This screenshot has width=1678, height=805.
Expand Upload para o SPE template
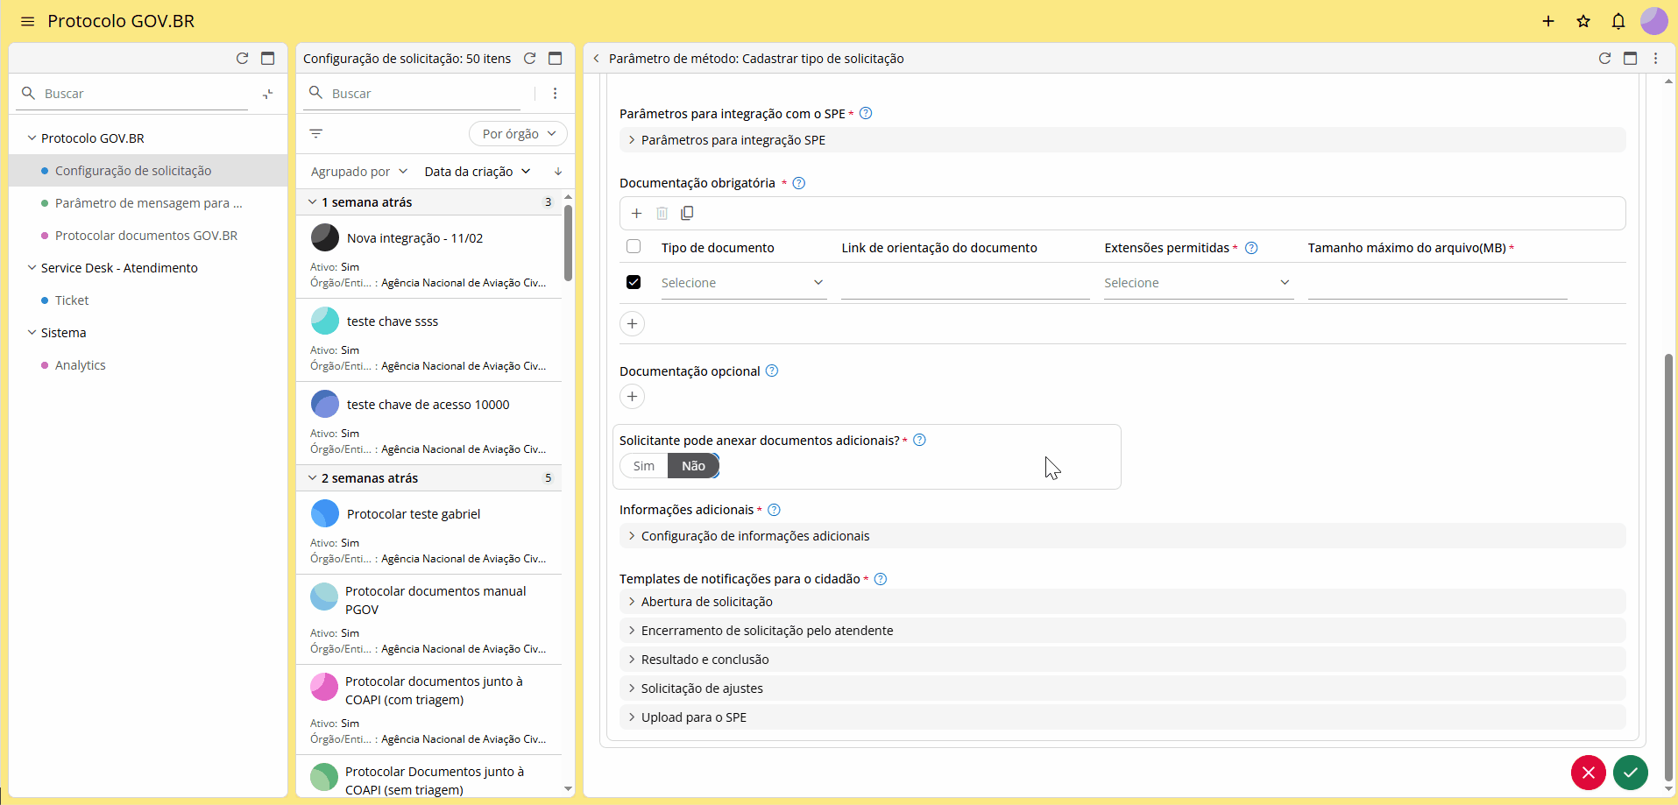tap(1122, 717)
